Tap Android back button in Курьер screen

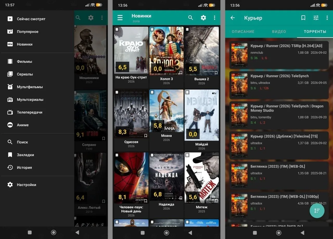[302, 233]
